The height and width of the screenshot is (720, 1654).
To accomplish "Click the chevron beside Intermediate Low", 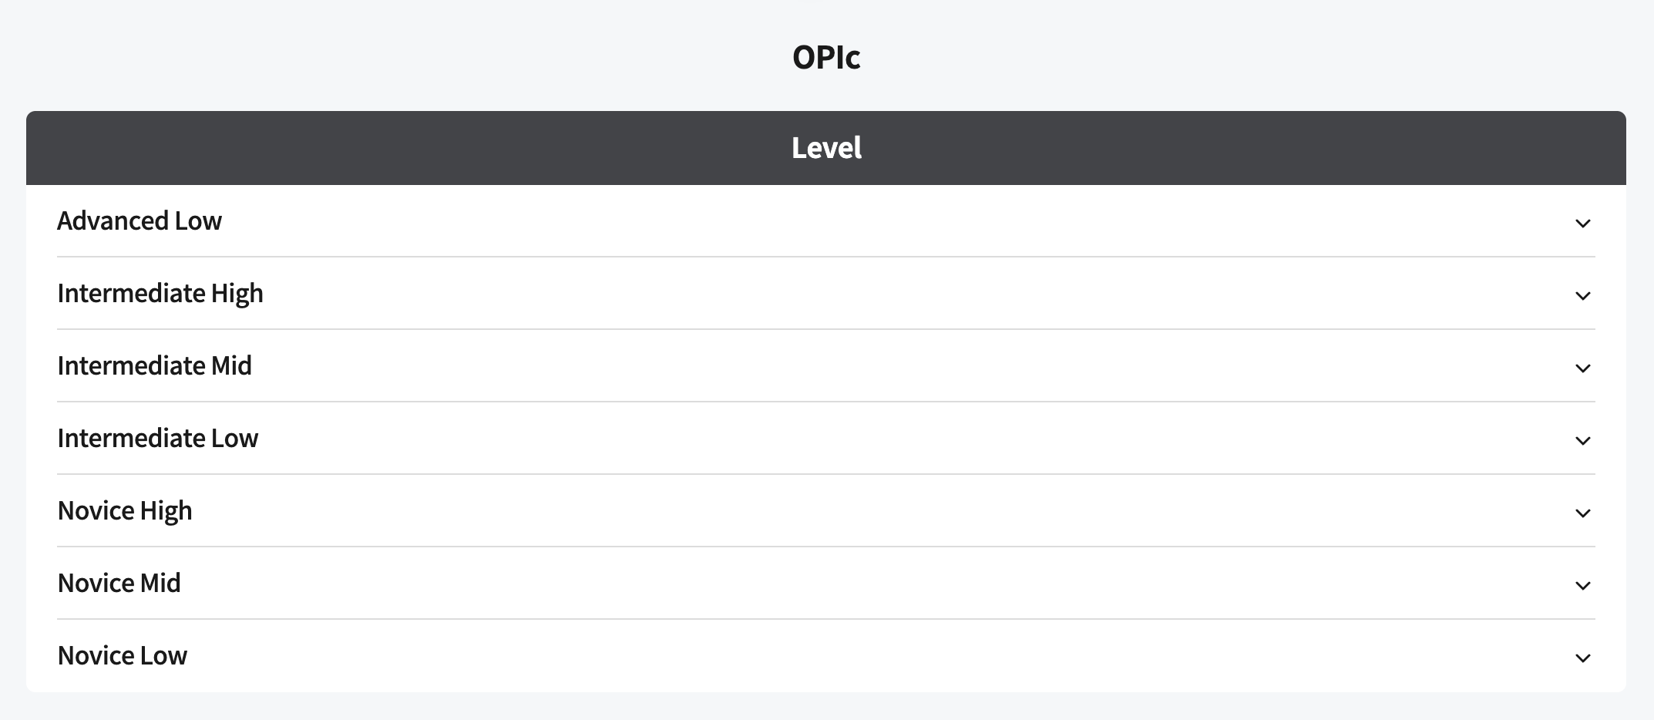I will [x=1582, y=441].
